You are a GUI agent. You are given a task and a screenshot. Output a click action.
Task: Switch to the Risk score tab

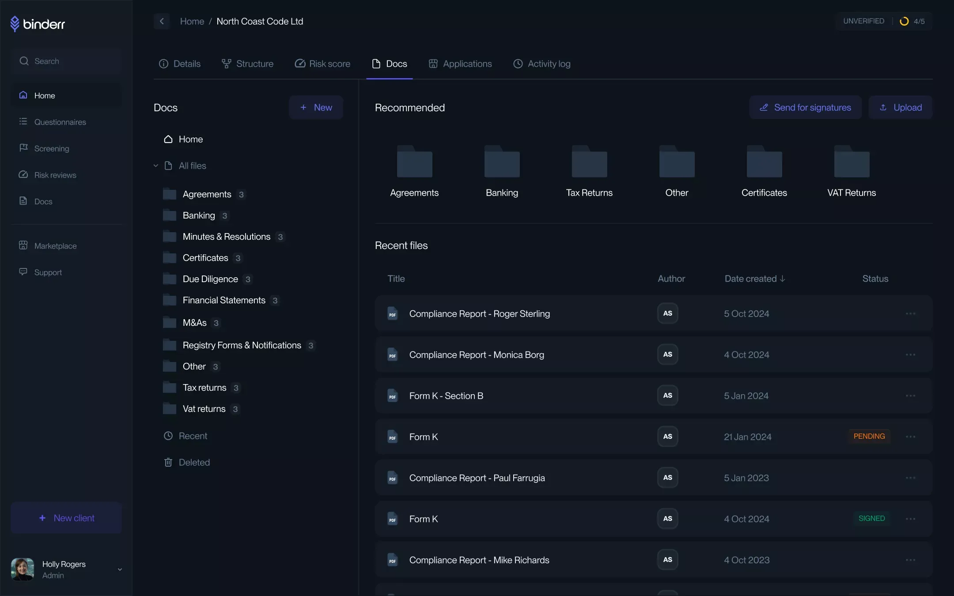[x=322, y=64]
